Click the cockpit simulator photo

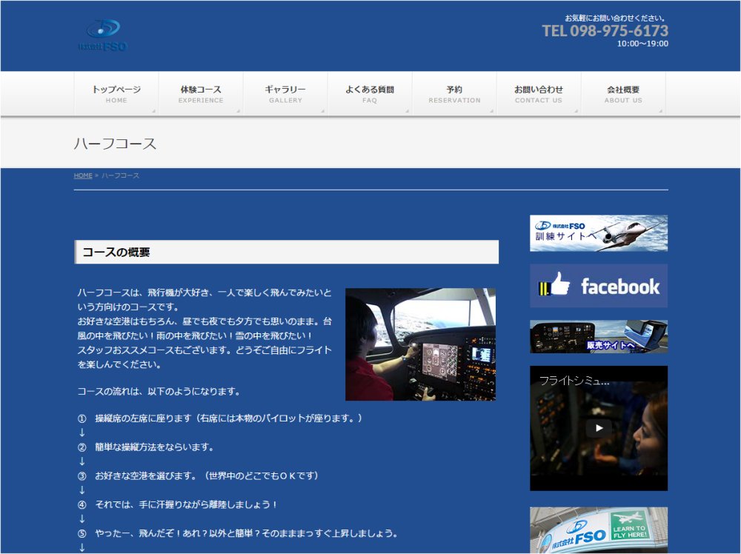point(420,344)
